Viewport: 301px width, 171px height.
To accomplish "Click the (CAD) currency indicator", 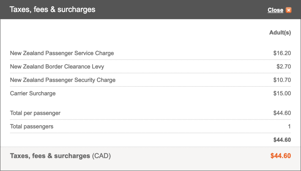I will [x=101, y=156].
